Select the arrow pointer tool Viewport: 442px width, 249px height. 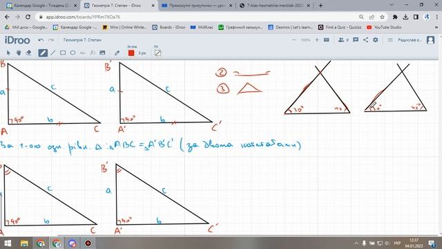click(x=8, y=53)
